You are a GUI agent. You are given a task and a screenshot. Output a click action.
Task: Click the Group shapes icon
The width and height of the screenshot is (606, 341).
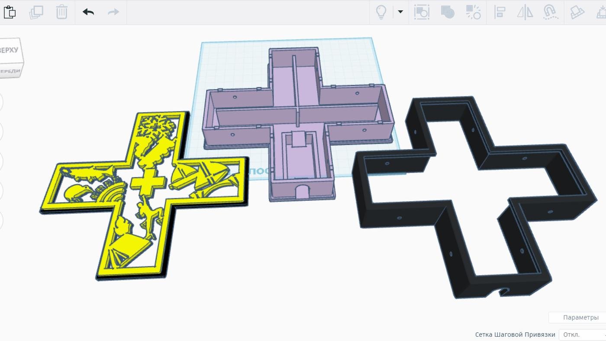click(x=447, y=12)
